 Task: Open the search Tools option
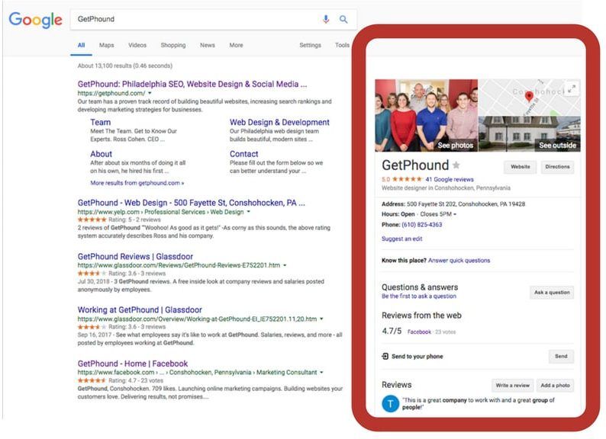[342, 45]
